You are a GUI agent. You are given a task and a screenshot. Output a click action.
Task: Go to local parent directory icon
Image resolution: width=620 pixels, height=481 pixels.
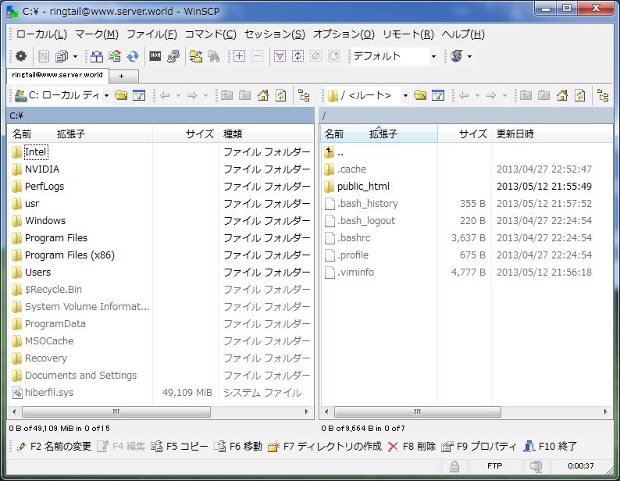(226, 95)
